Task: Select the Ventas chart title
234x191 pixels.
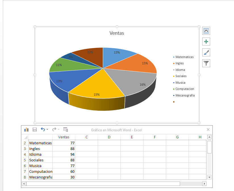Action: click(117, 33)
